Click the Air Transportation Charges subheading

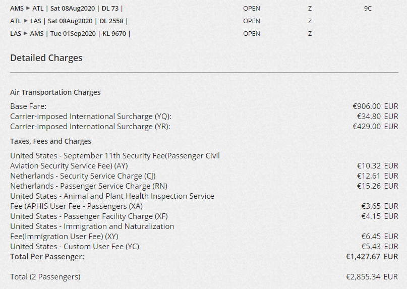point(55,92)
